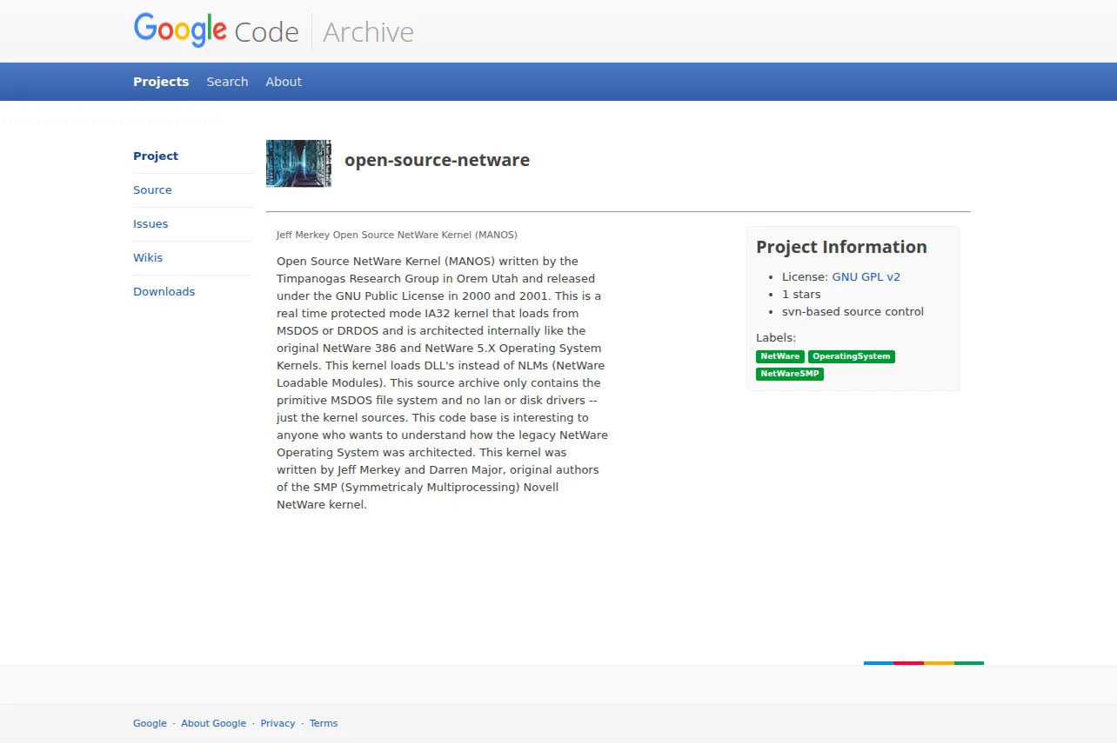Viewport: 1117px width, 744px height.
Task: Select Project in the sidebar
Action: (156, 156)
